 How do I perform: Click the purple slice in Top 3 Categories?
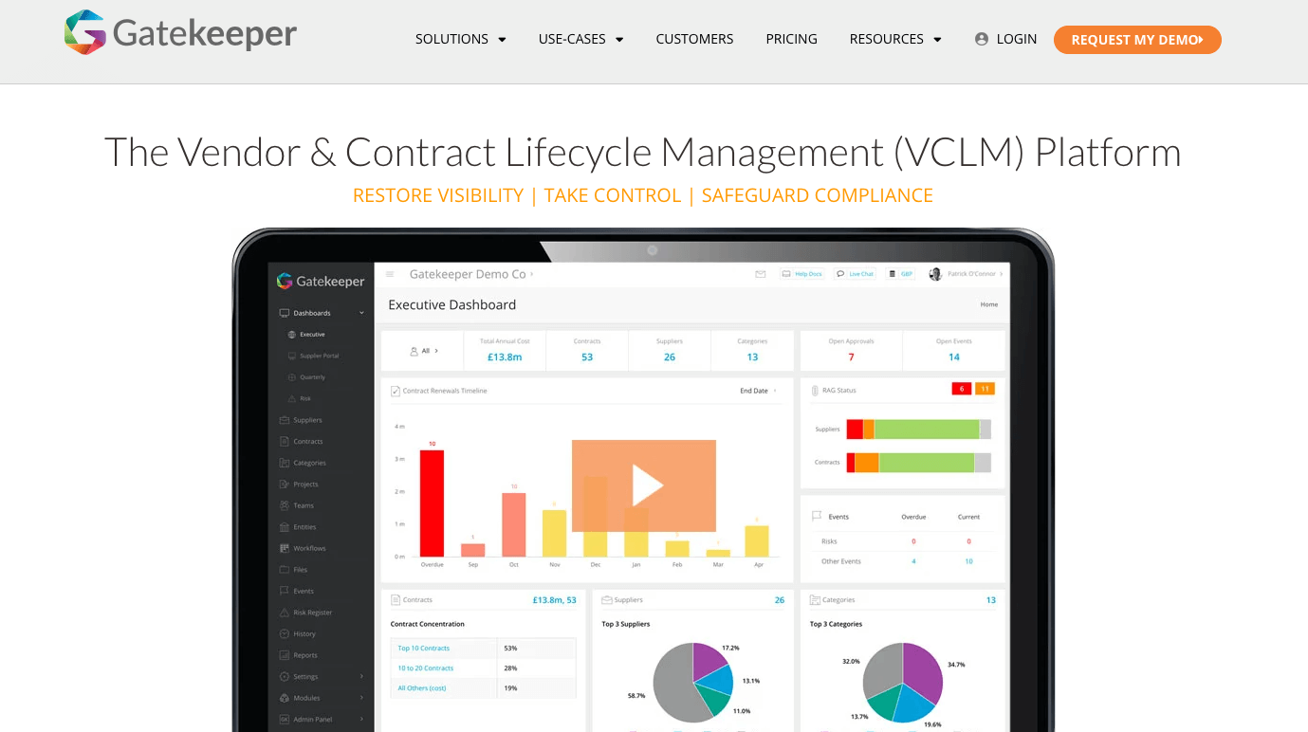924,673
